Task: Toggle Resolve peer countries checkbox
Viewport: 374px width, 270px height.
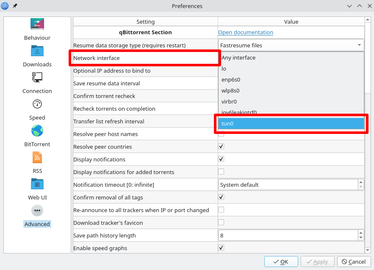Action: tap(221, 146)
